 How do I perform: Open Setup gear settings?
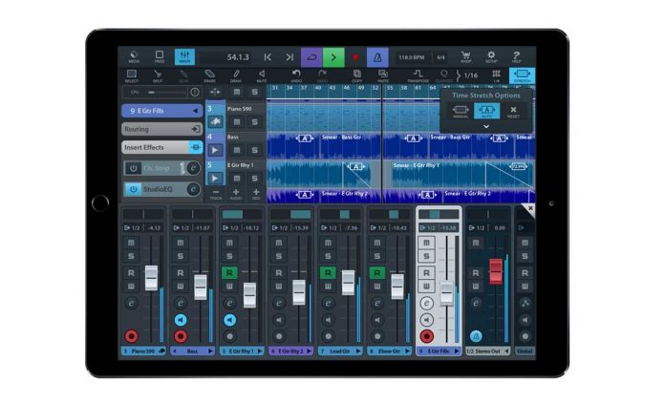tap(491, 57)
